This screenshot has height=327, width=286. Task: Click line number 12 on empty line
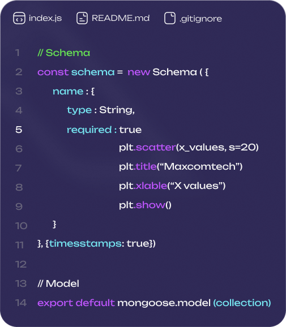[x=21, y=264]
